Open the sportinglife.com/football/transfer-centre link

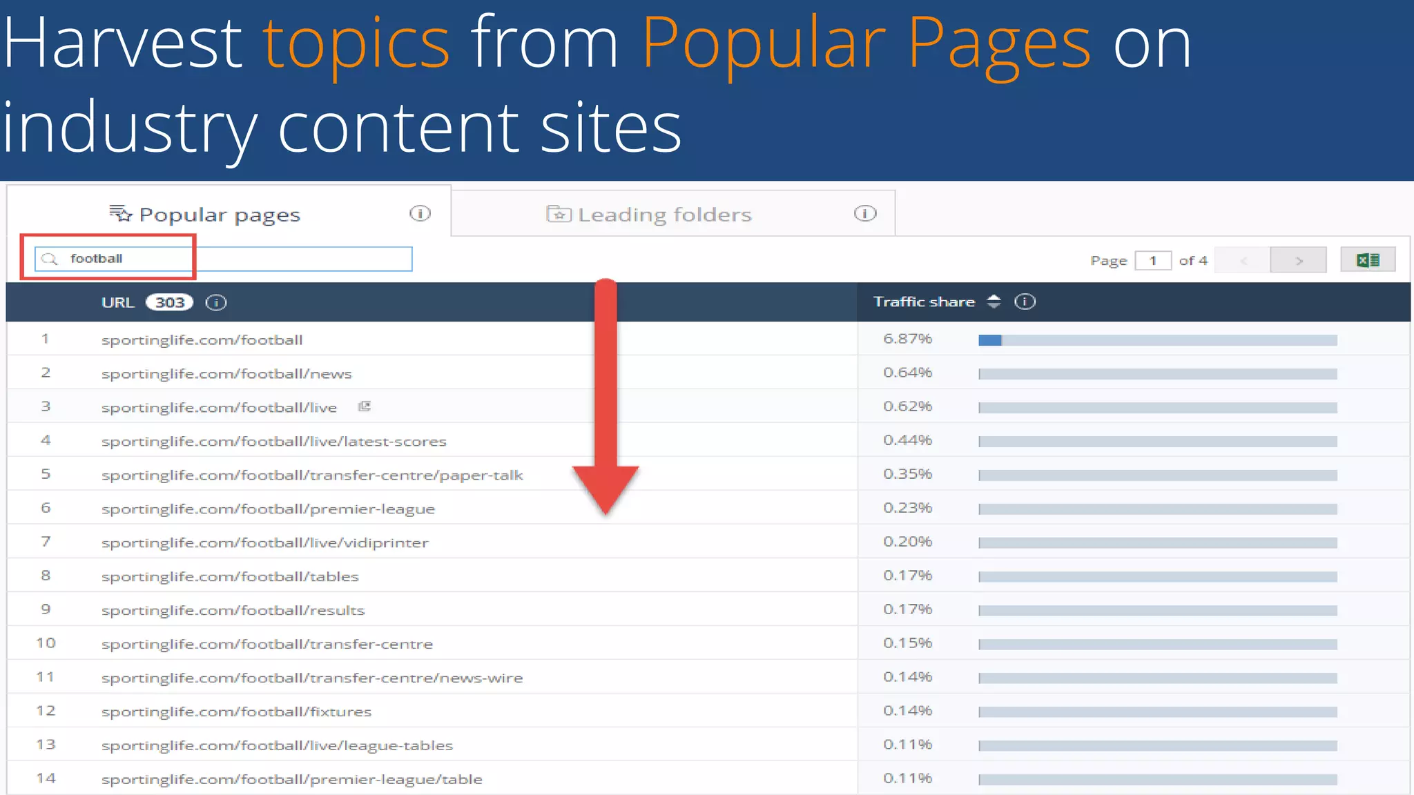(x=267, y=644)
